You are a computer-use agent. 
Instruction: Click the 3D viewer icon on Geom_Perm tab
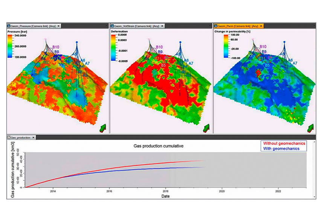tap(217, 26)
